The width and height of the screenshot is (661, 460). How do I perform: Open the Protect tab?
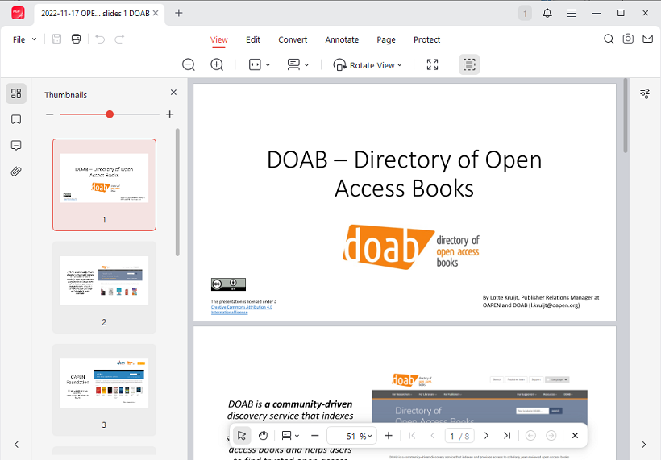(x=426, y=39)
